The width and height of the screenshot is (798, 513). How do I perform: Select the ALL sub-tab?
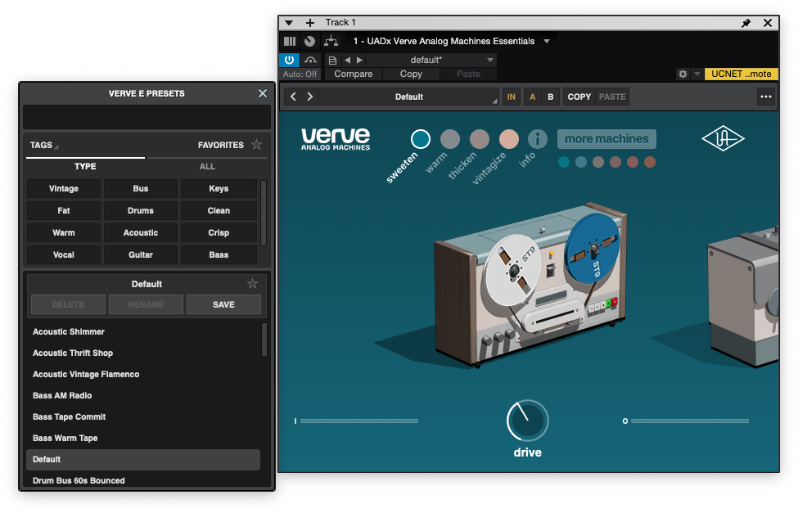[x=207, y=166]
